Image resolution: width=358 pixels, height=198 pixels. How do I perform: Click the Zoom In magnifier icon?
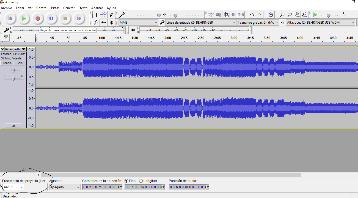282,15
